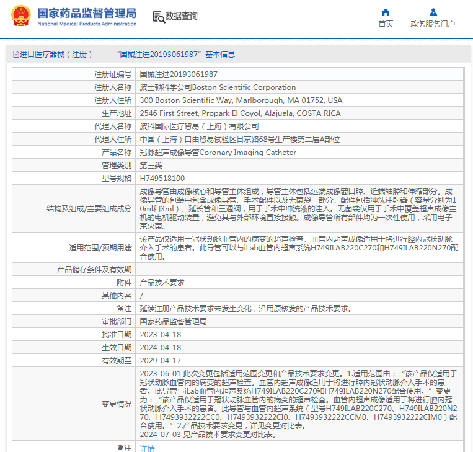The image size is (473, 452).
Task: Click the 生产地址 row label
Action: (117, 113)
